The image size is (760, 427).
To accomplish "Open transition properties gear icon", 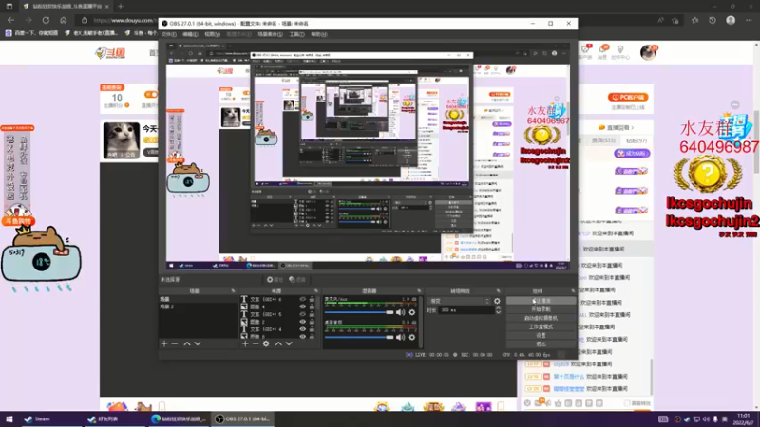I will [497, 301].
